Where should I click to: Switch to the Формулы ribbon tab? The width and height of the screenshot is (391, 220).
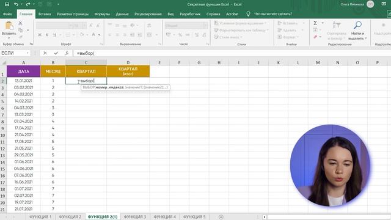coord(102,14)
